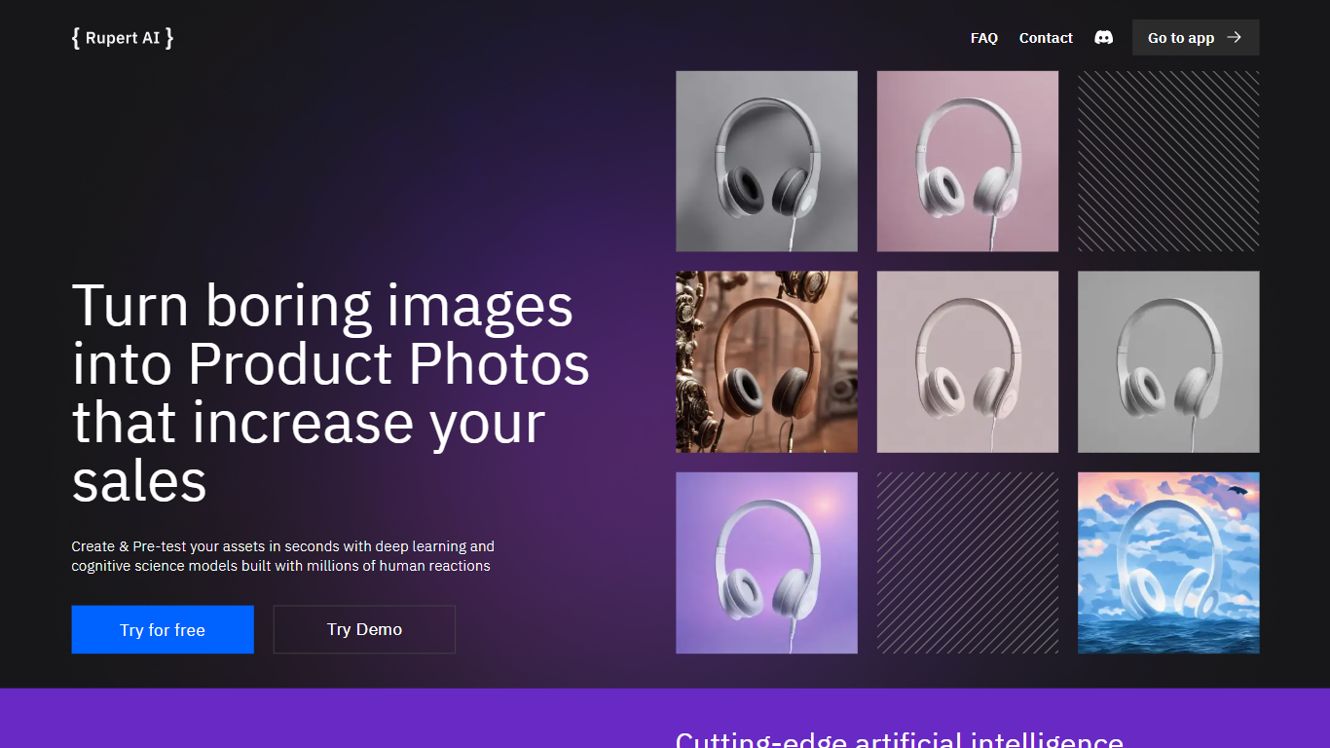This screenshot has height=748, width=1330.
Task: Open the headphones image on purple gradient background
Action: [766, 563]
